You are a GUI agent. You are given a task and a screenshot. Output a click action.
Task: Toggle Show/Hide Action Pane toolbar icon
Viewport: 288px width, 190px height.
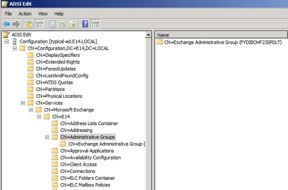click(x=95, y=24)
